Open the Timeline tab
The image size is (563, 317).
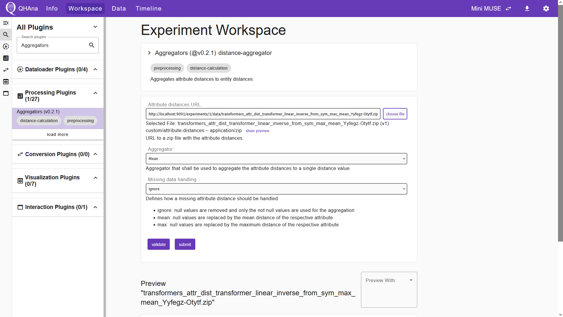tap(148, 9)
